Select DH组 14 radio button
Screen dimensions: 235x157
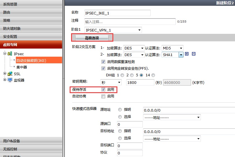153,75
